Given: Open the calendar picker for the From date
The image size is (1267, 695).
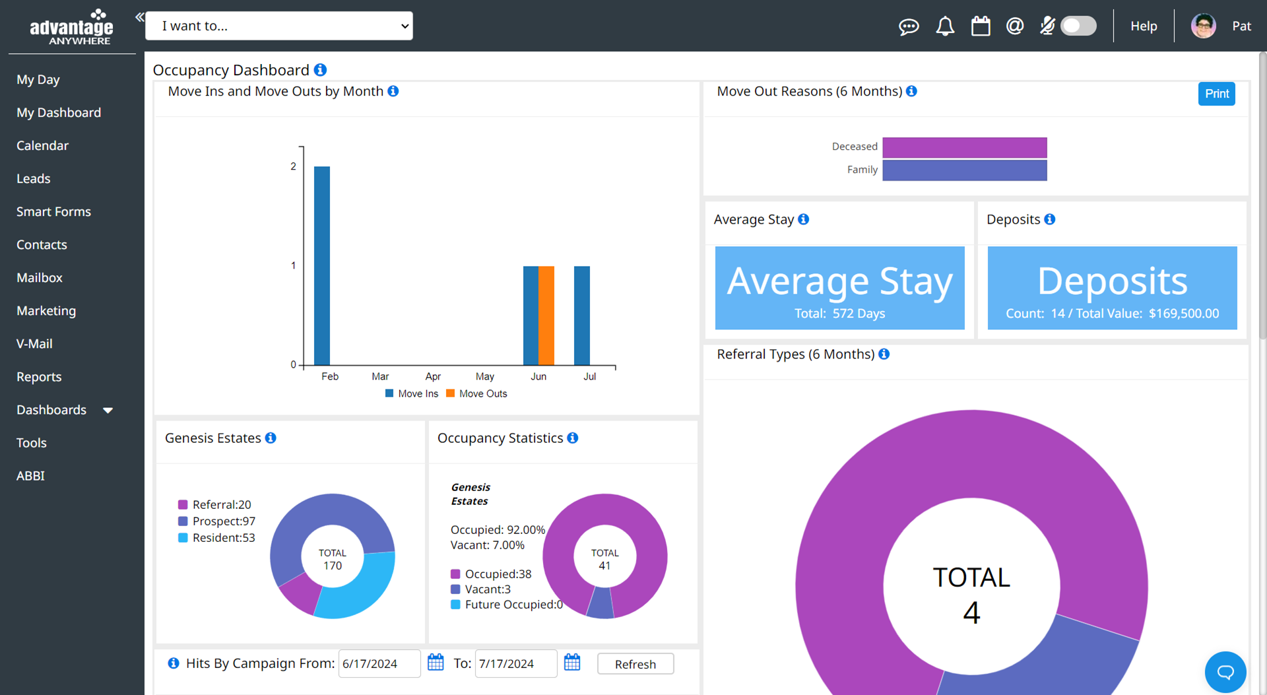Looking at the screenshot, I should click(x=436, y=662).
